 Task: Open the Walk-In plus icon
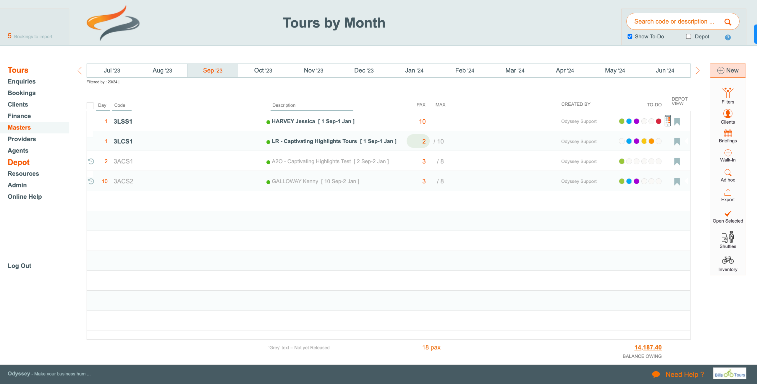(727, 153)
